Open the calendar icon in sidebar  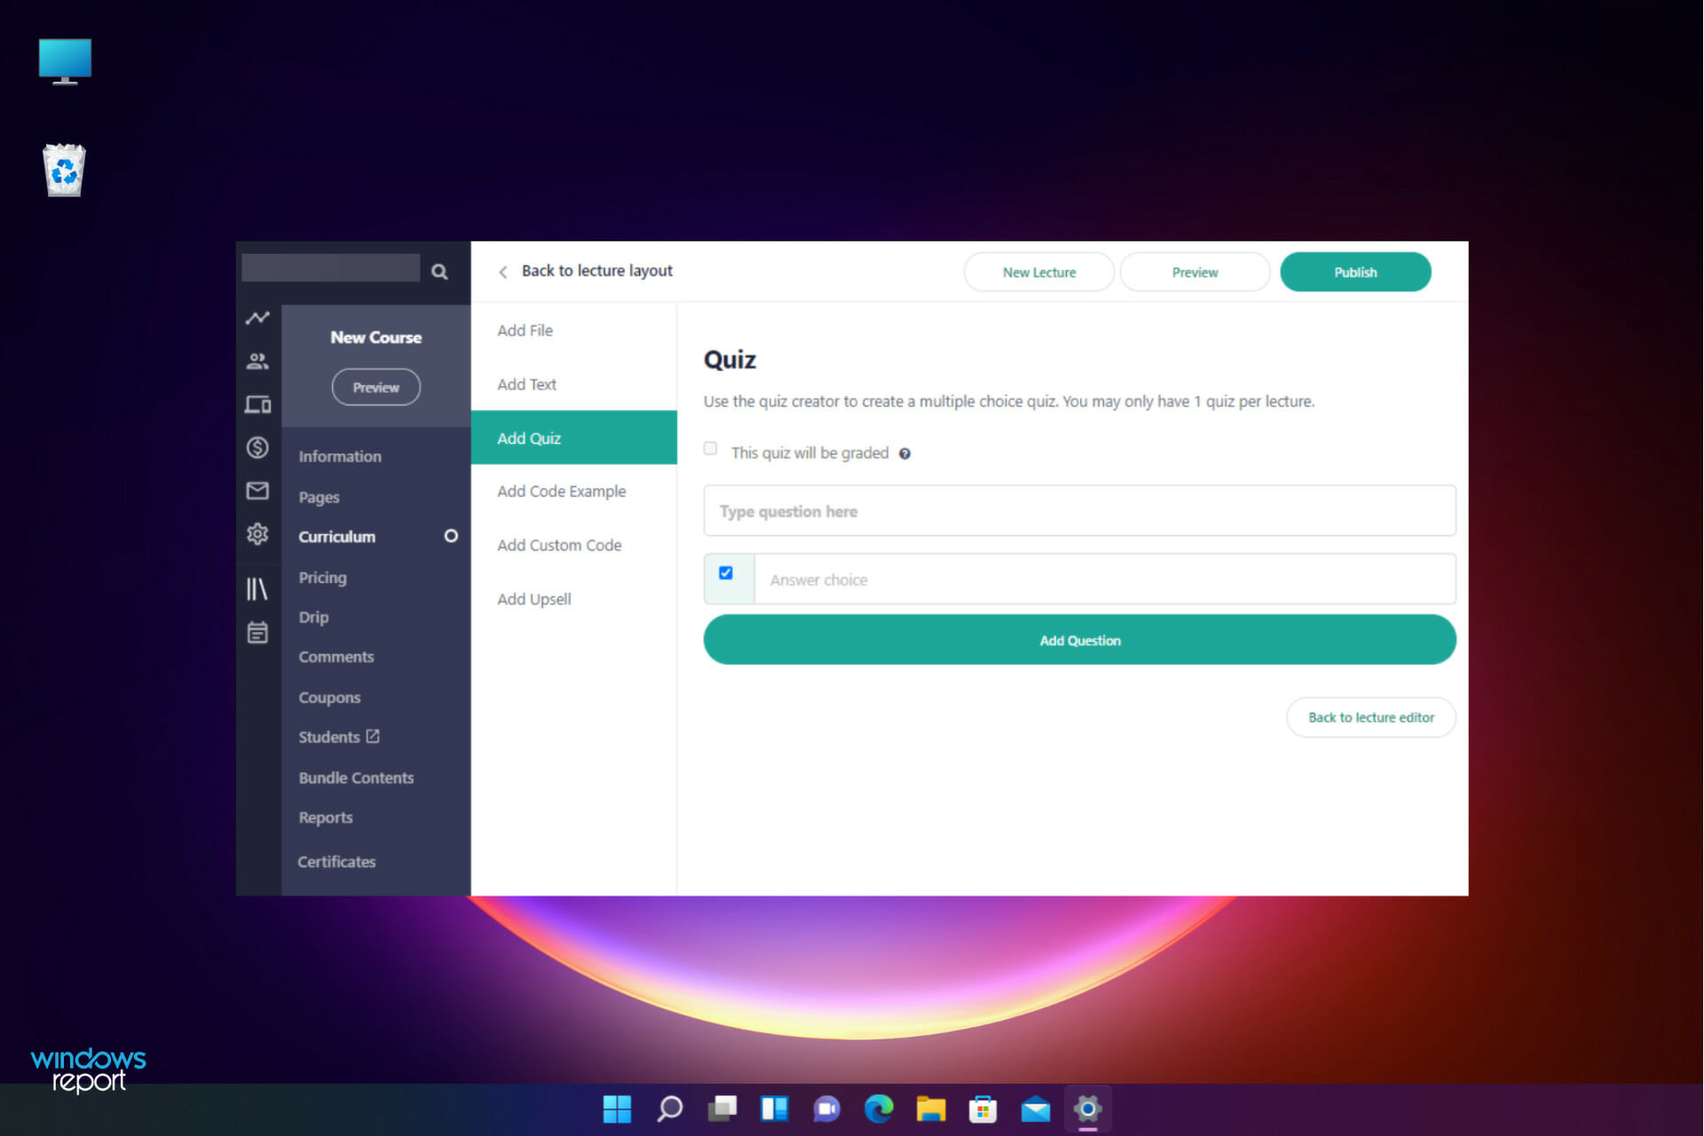257,633
